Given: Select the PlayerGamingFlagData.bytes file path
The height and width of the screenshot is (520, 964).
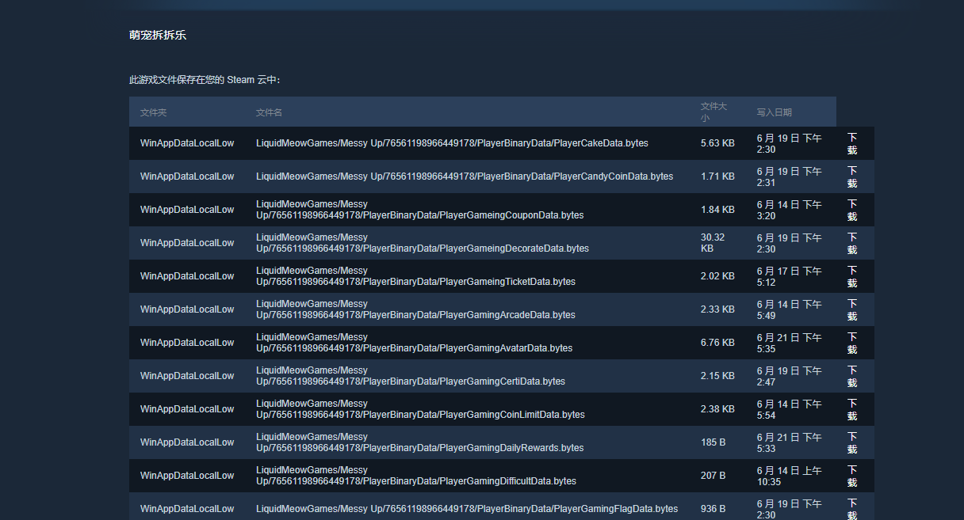Looking at the screenshot, I should click(467, 509).
